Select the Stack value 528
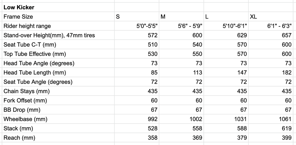The height and width of the screenshot is (145, 296). [152, 128]
